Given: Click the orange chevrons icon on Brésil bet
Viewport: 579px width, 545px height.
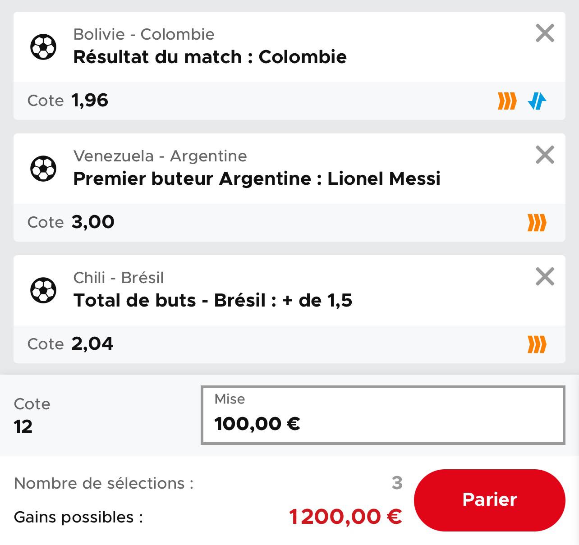Looking at the screenshot, I should tap(537, 344).
